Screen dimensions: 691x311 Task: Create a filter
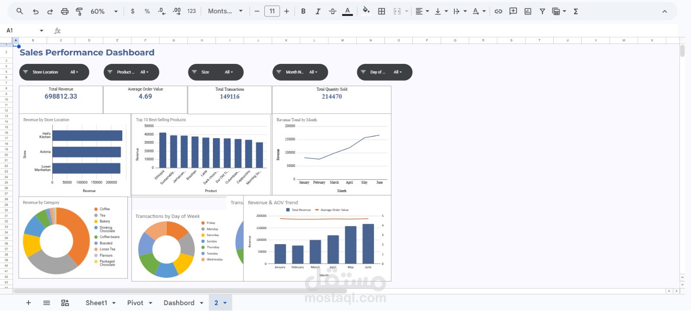point(542,11)
